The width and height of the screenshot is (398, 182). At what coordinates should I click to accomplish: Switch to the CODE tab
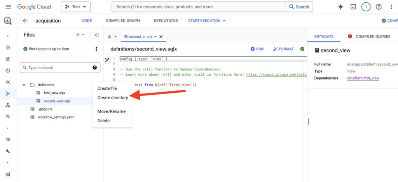tap(87, 21)
